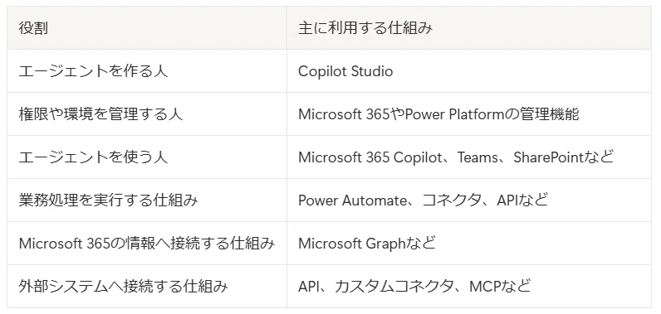The height and width of the screenshot is (314, 661).
Task: Select the エージェントを使う人 cell
Action: [147, 157]
